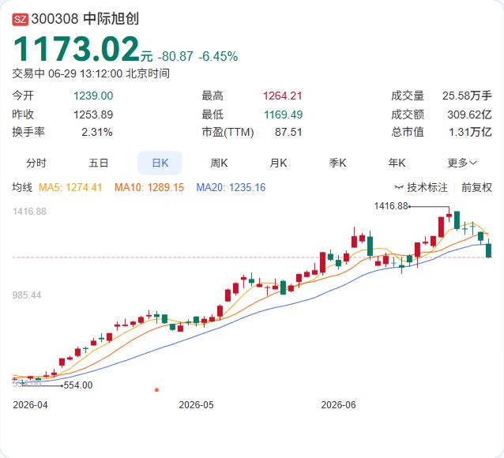Click the 成交量 value 25.58万手
Screen dimensions: 504x458
[467, 96]
